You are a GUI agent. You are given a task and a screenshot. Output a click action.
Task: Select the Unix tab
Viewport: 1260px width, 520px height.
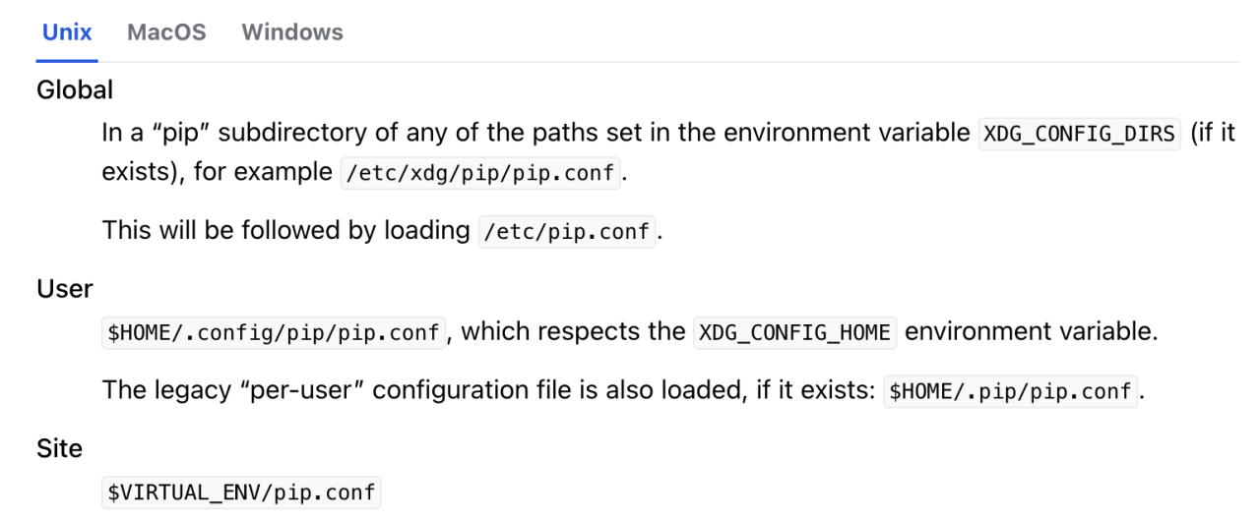click(67, 31)
